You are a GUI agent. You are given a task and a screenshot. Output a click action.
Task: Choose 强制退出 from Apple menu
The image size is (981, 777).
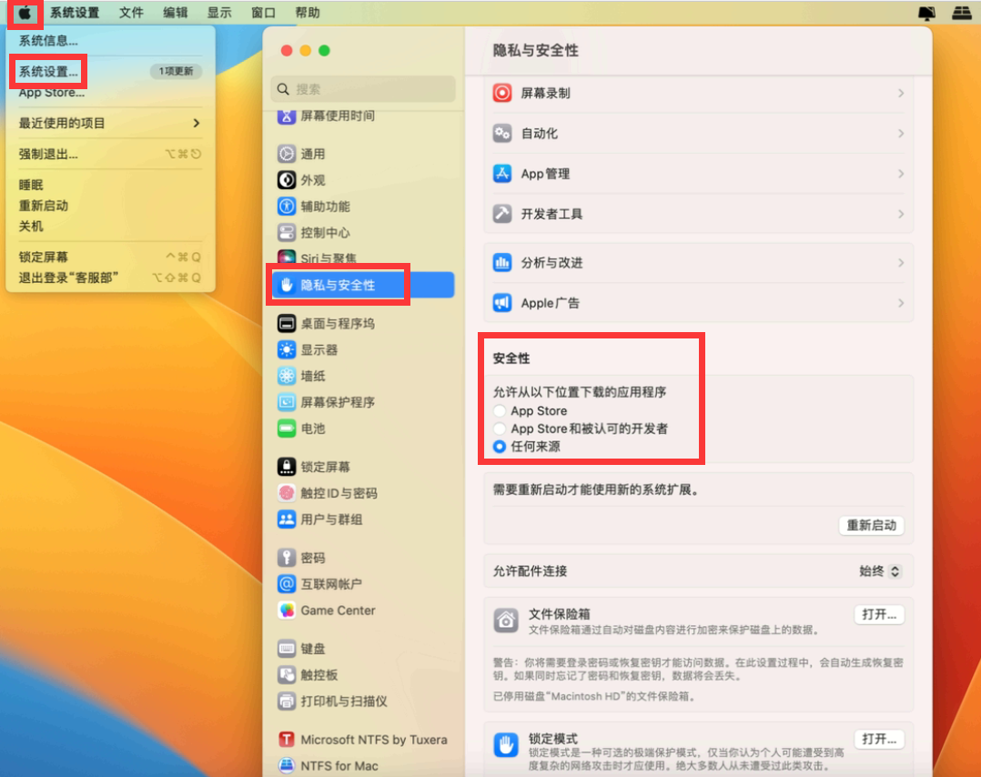click(x=48, y=154)
